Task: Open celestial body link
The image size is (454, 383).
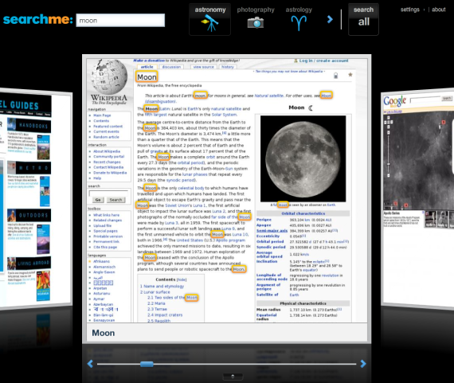Action: click(191, 188)
